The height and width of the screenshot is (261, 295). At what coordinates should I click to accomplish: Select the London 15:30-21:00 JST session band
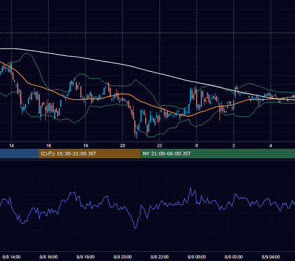tap(89, 154)
